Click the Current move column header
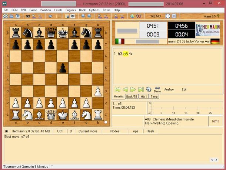 88,131
